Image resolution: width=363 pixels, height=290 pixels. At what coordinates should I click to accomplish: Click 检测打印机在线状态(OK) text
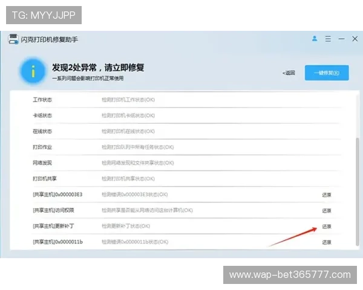tap(128, 131)
